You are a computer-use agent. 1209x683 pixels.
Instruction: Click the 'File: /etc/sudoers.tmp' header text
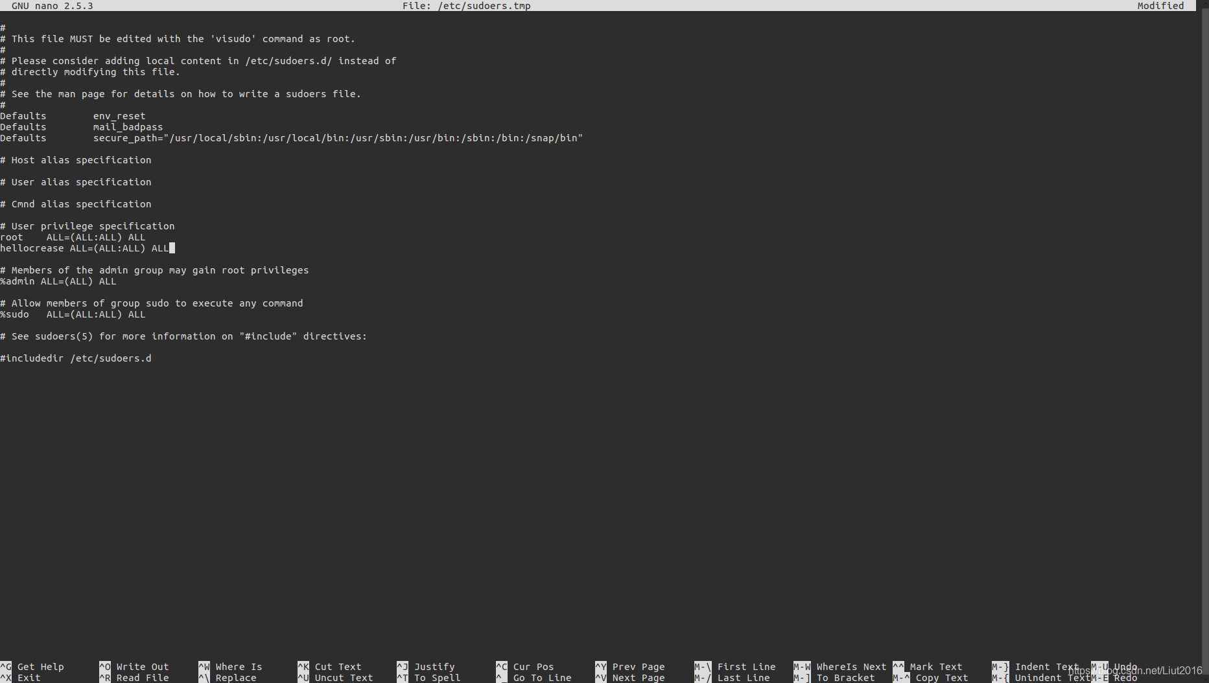pyautogui.click(x=466, y=6)
